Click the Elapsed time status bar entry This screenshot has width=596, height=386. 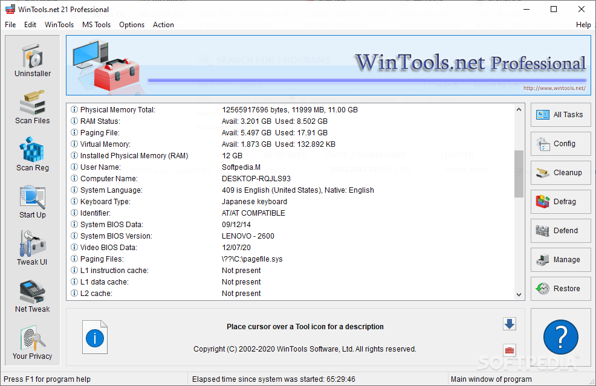tap(274, 379)
